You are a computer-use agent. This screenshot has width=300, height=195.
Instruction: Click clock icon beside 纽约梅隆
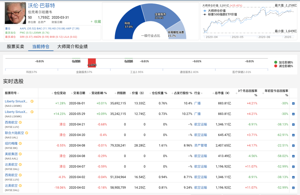tap(20, 143)
